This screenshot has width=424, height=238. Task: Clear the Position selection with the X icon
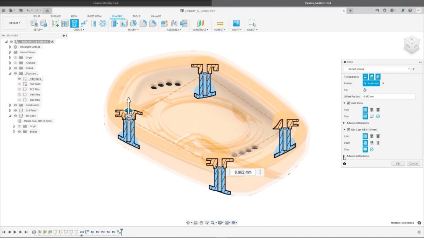[383, 83]
